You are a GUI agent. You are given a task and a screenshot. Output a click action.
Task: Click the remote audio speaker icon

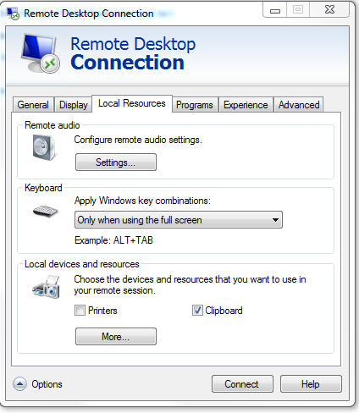44,147
